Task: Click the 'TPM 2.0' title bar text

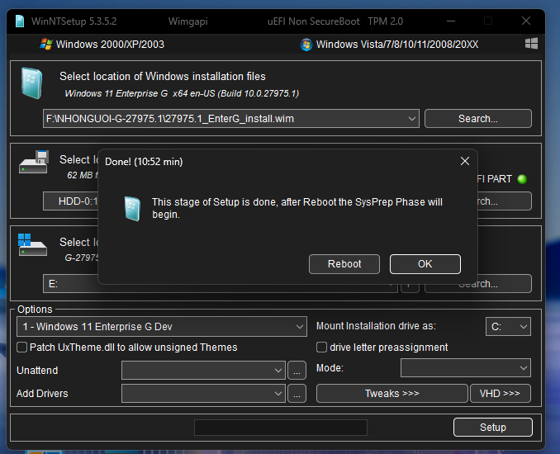Action: pyautogui.click(x=386, y=21)
